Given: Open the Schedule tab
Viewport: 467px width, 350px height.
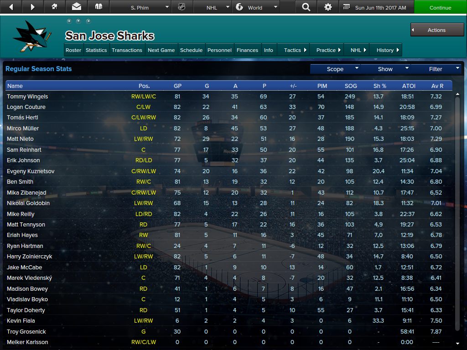Looking at the screenshot, I should [191, 50].
